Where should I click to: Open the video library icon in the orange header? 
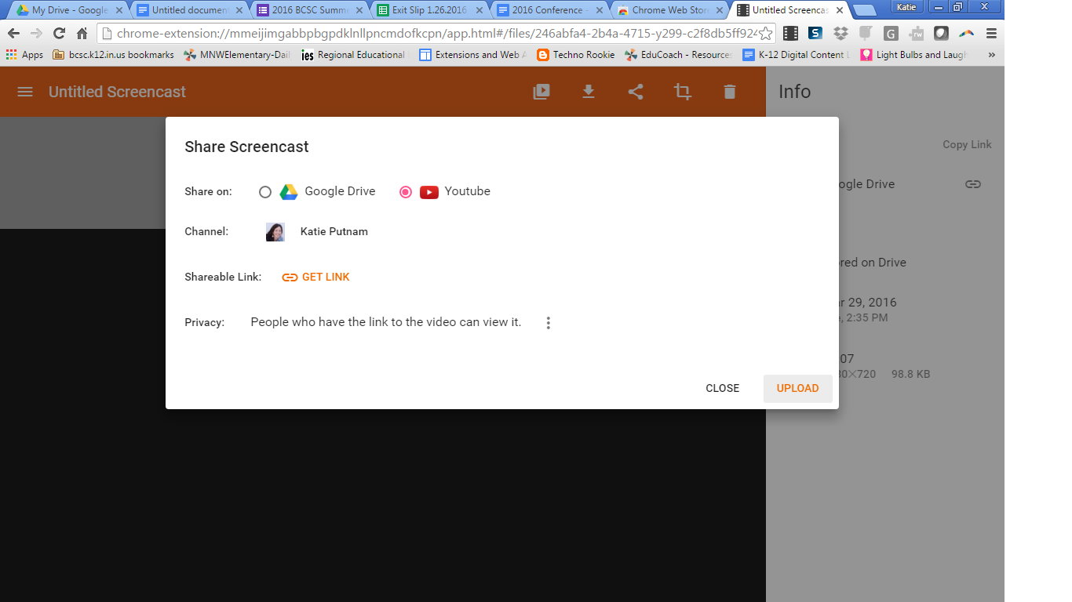point(541,92)
